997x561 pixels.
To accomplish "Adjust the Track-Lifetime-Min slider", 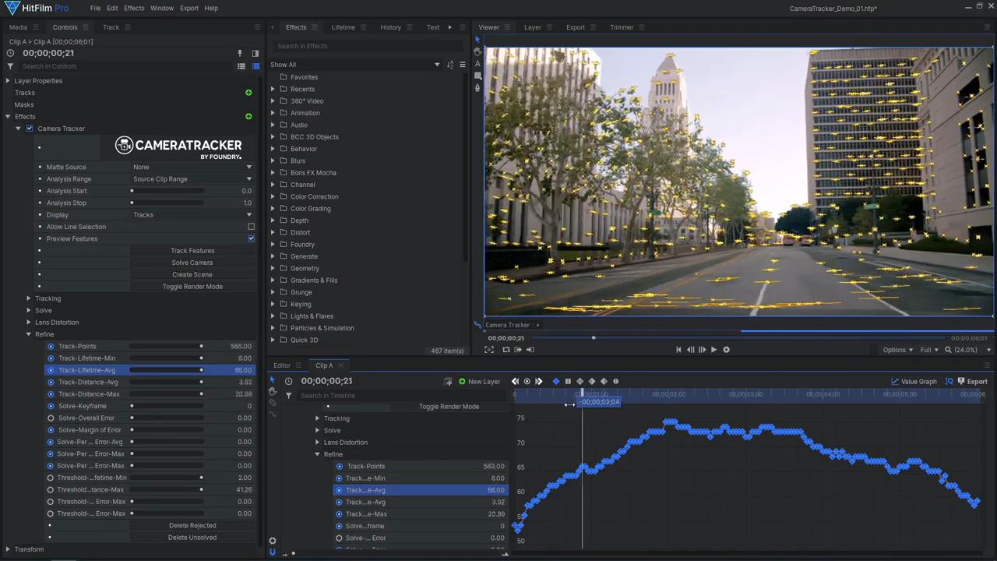I will coord(166,358).
